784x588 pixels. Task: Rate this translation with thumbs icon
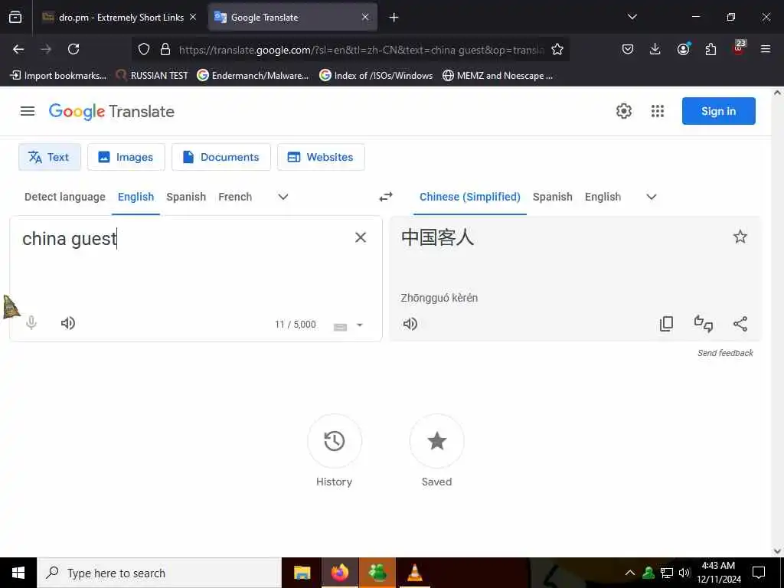(703, 324)
